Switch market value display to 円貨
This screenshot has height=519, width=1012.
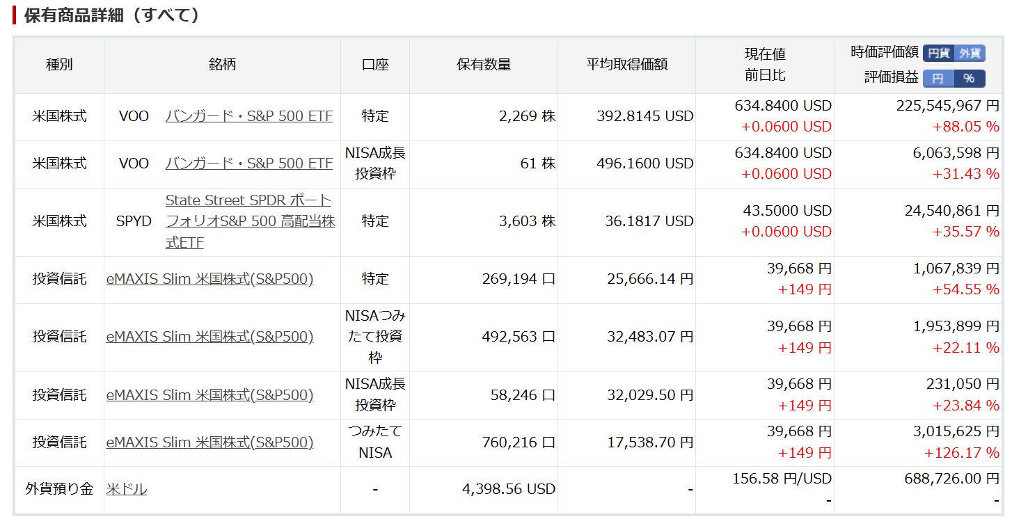pyautogui.click(x=938, y=53)
